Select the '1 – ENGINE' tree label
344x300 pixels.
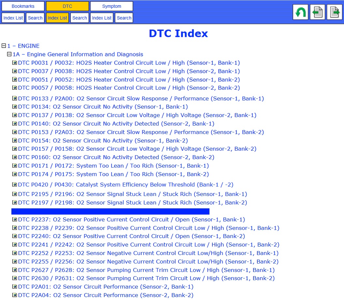coord(23,46)
